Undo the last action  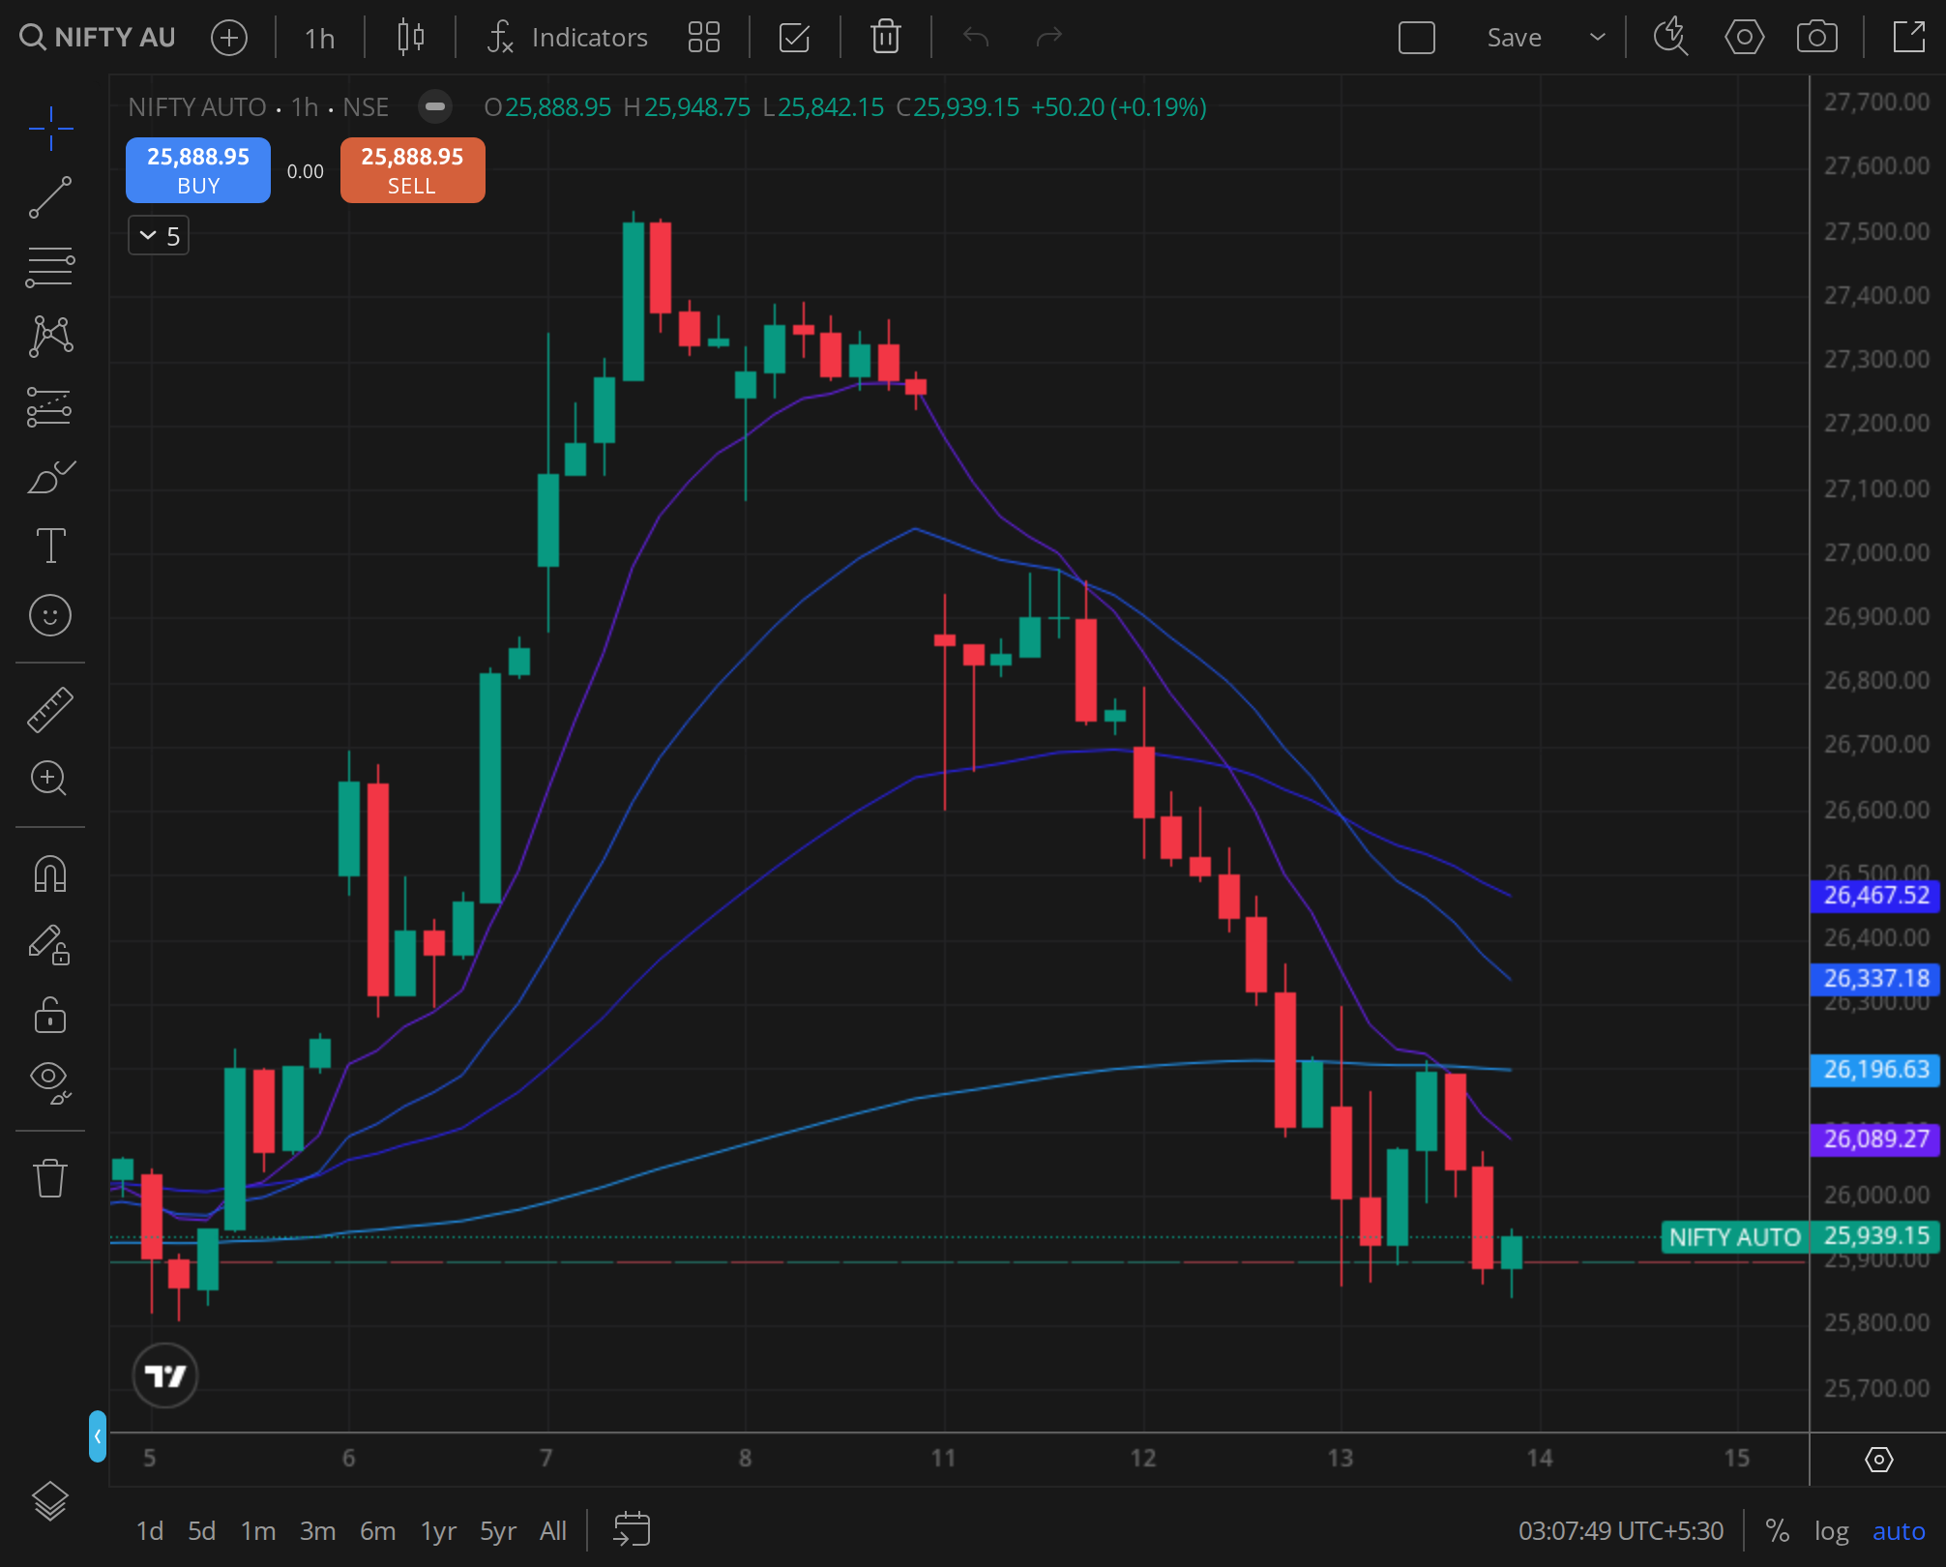(976, 38)
